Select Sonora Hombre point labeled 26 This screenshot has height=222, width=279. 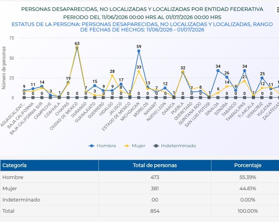[227, 77]
